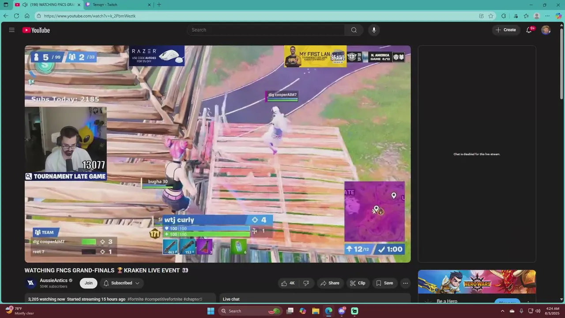This screenshot has width=565, height=318.
Task: Close the Temqrr Twitch tab
Action: point(149,5)
